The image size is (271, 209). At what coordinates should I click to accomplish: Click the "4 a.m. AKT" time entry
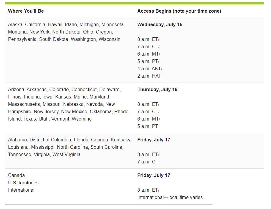click(150, 69)
